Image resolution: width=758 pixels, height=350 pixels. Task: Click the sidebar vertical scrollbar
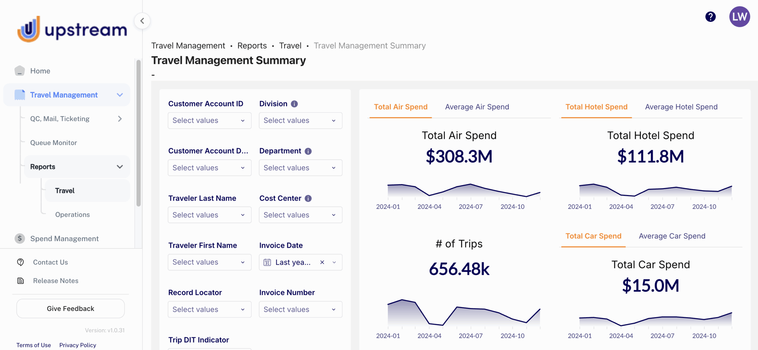(x=138, y=133)
